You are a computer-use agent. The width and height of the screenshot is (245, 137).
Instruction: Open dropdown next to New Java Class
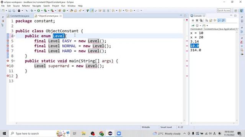(67, 11)
